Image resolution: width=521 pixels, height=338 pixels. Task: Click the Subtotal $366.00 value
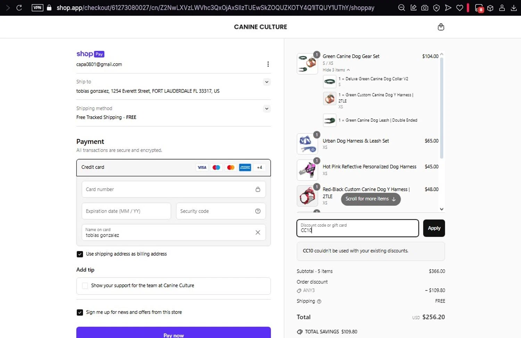[x=437, y=271]
